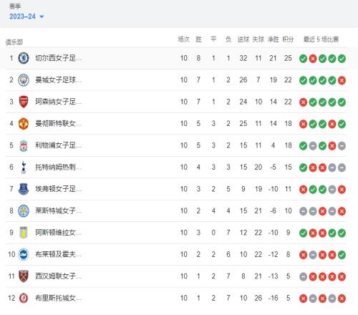
Task: Click the Manchester United Women crest
Action: click(24, 124)
